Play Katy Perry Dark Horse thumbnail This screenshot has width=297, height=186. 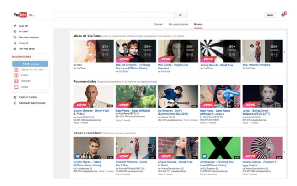220,96
